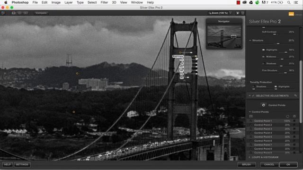Click the selection size circle icon in the list header

click(287, 116)
